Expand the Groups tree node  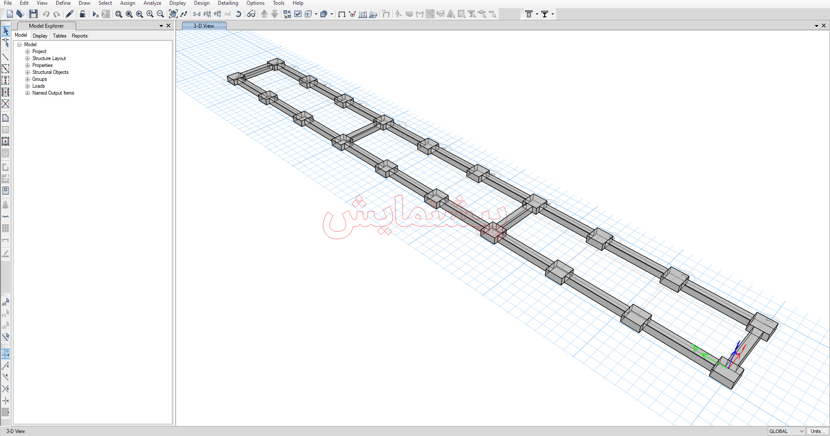(28, 79)
